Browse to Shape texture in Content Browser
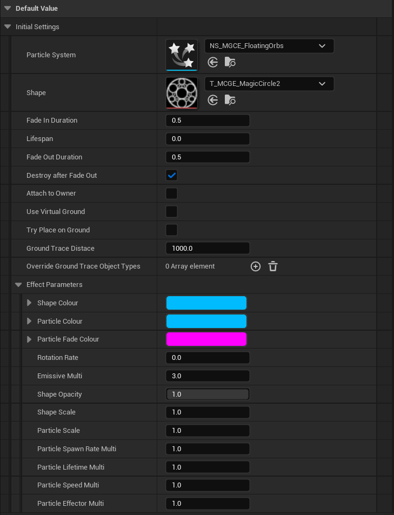Viewport: 394px width, 515px height. (x=230, y=100)
